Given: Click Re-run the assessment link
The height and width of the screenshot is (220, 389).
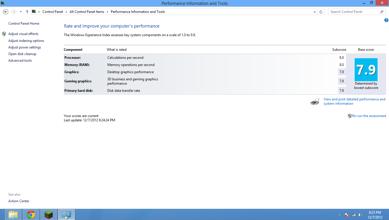Looking at the screenshot, I should coord(369,116).
